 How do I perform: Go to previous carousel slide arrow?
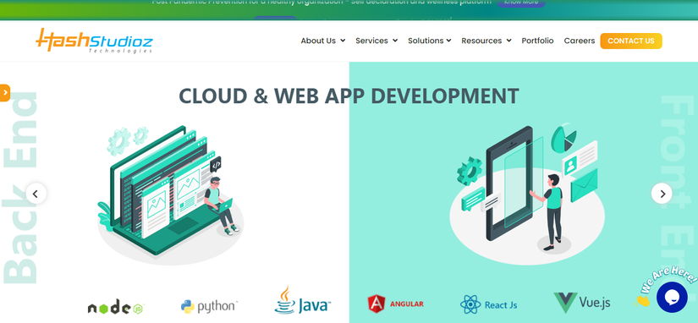36,194
